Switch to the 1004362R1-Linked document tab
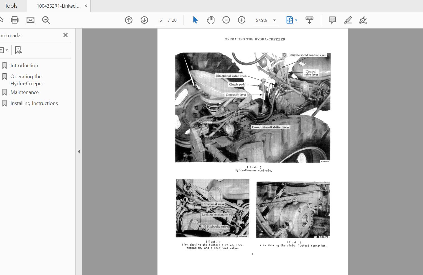This screenshot has height=275, width=423. [x=58, y=6]
